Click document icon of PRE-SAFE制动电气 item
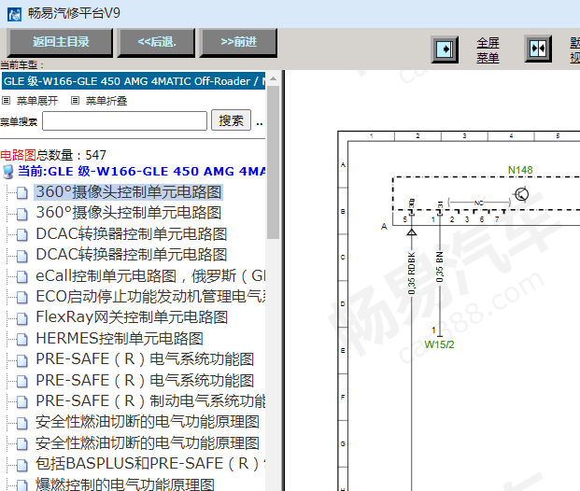This screenshot has width=580, height=491. 21,401
